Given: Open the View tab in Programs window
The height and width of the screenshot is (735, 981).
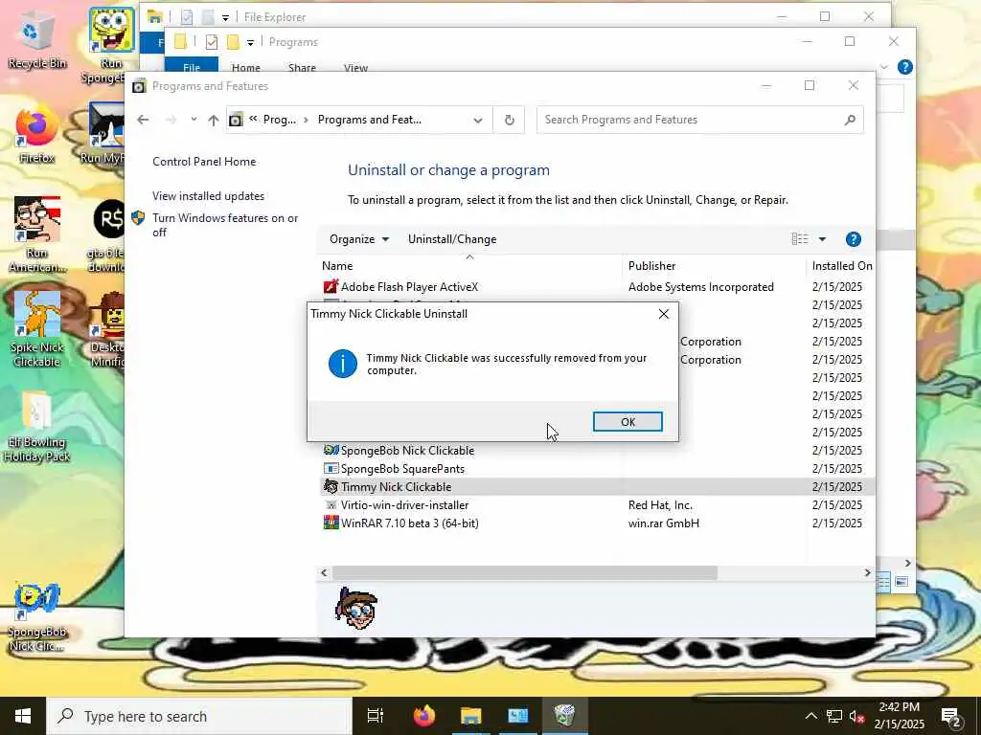Looking at the screenshot, I should pos(356,68).
